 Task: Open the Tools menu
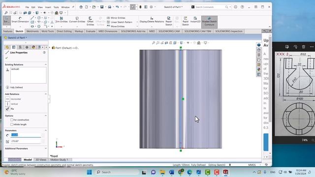(56, 7)
